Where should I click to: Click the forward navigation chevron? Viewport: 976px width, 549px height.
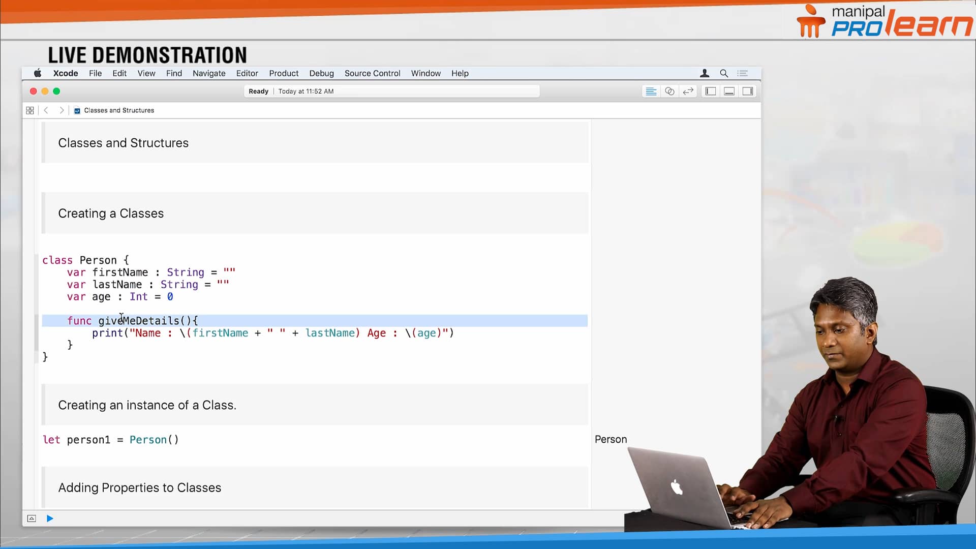[62, 110]
